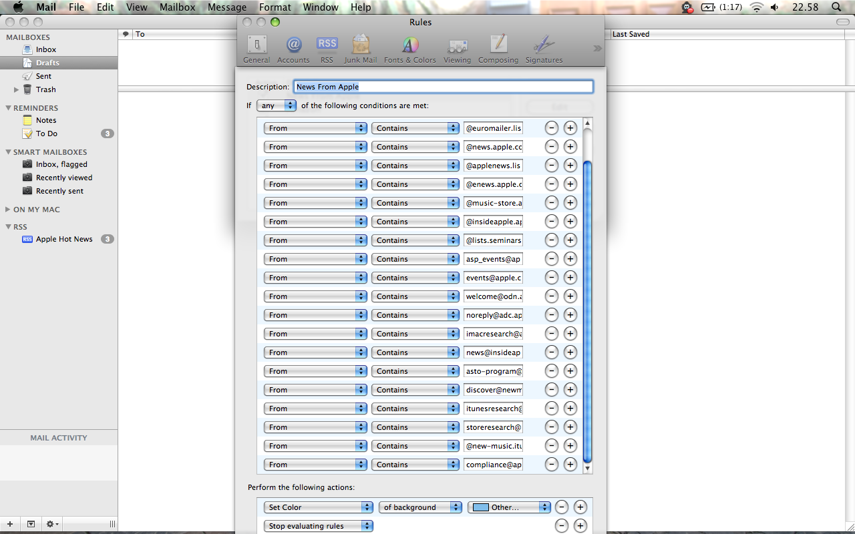Open the General preferences pane

click(x=256, y=49)
